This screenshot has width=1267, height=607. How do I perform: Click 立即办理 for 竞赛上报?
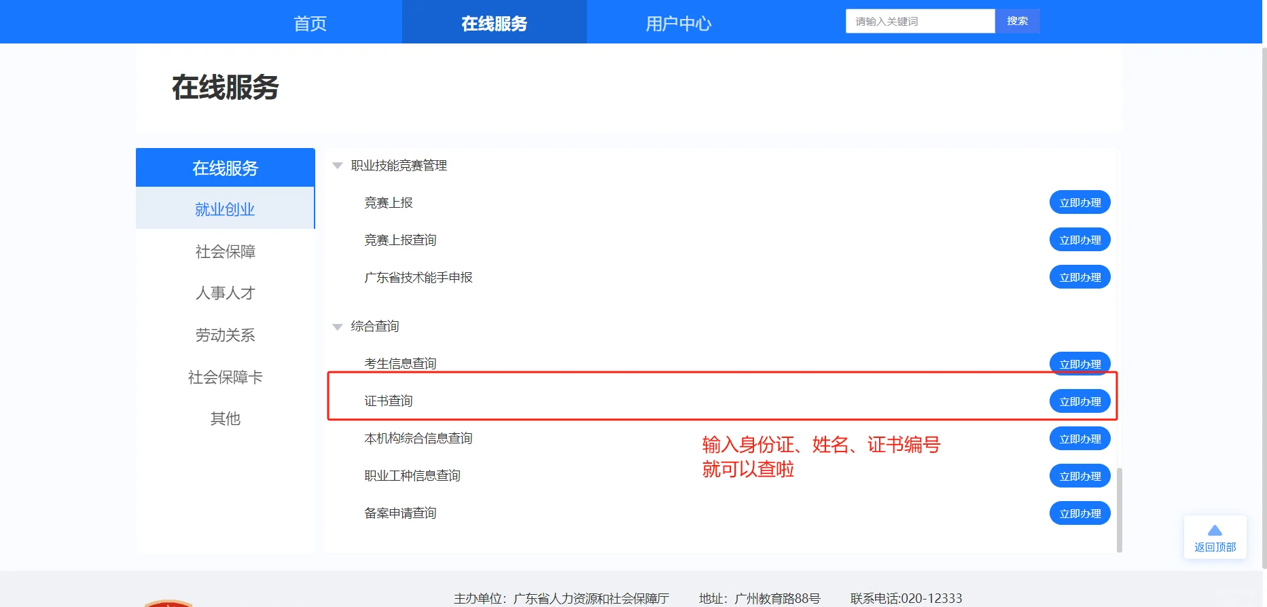point(1079,202)
